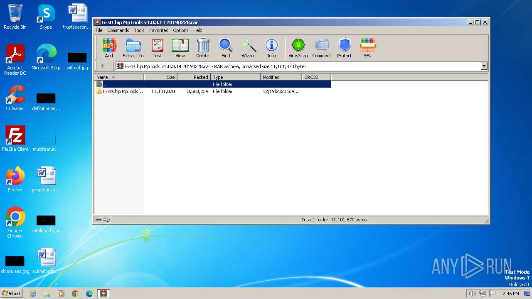The width and height of the screenshot is (532, 299).
Task: Open Internet Explorer from taskbar
Action: click(x=33, y=294)
